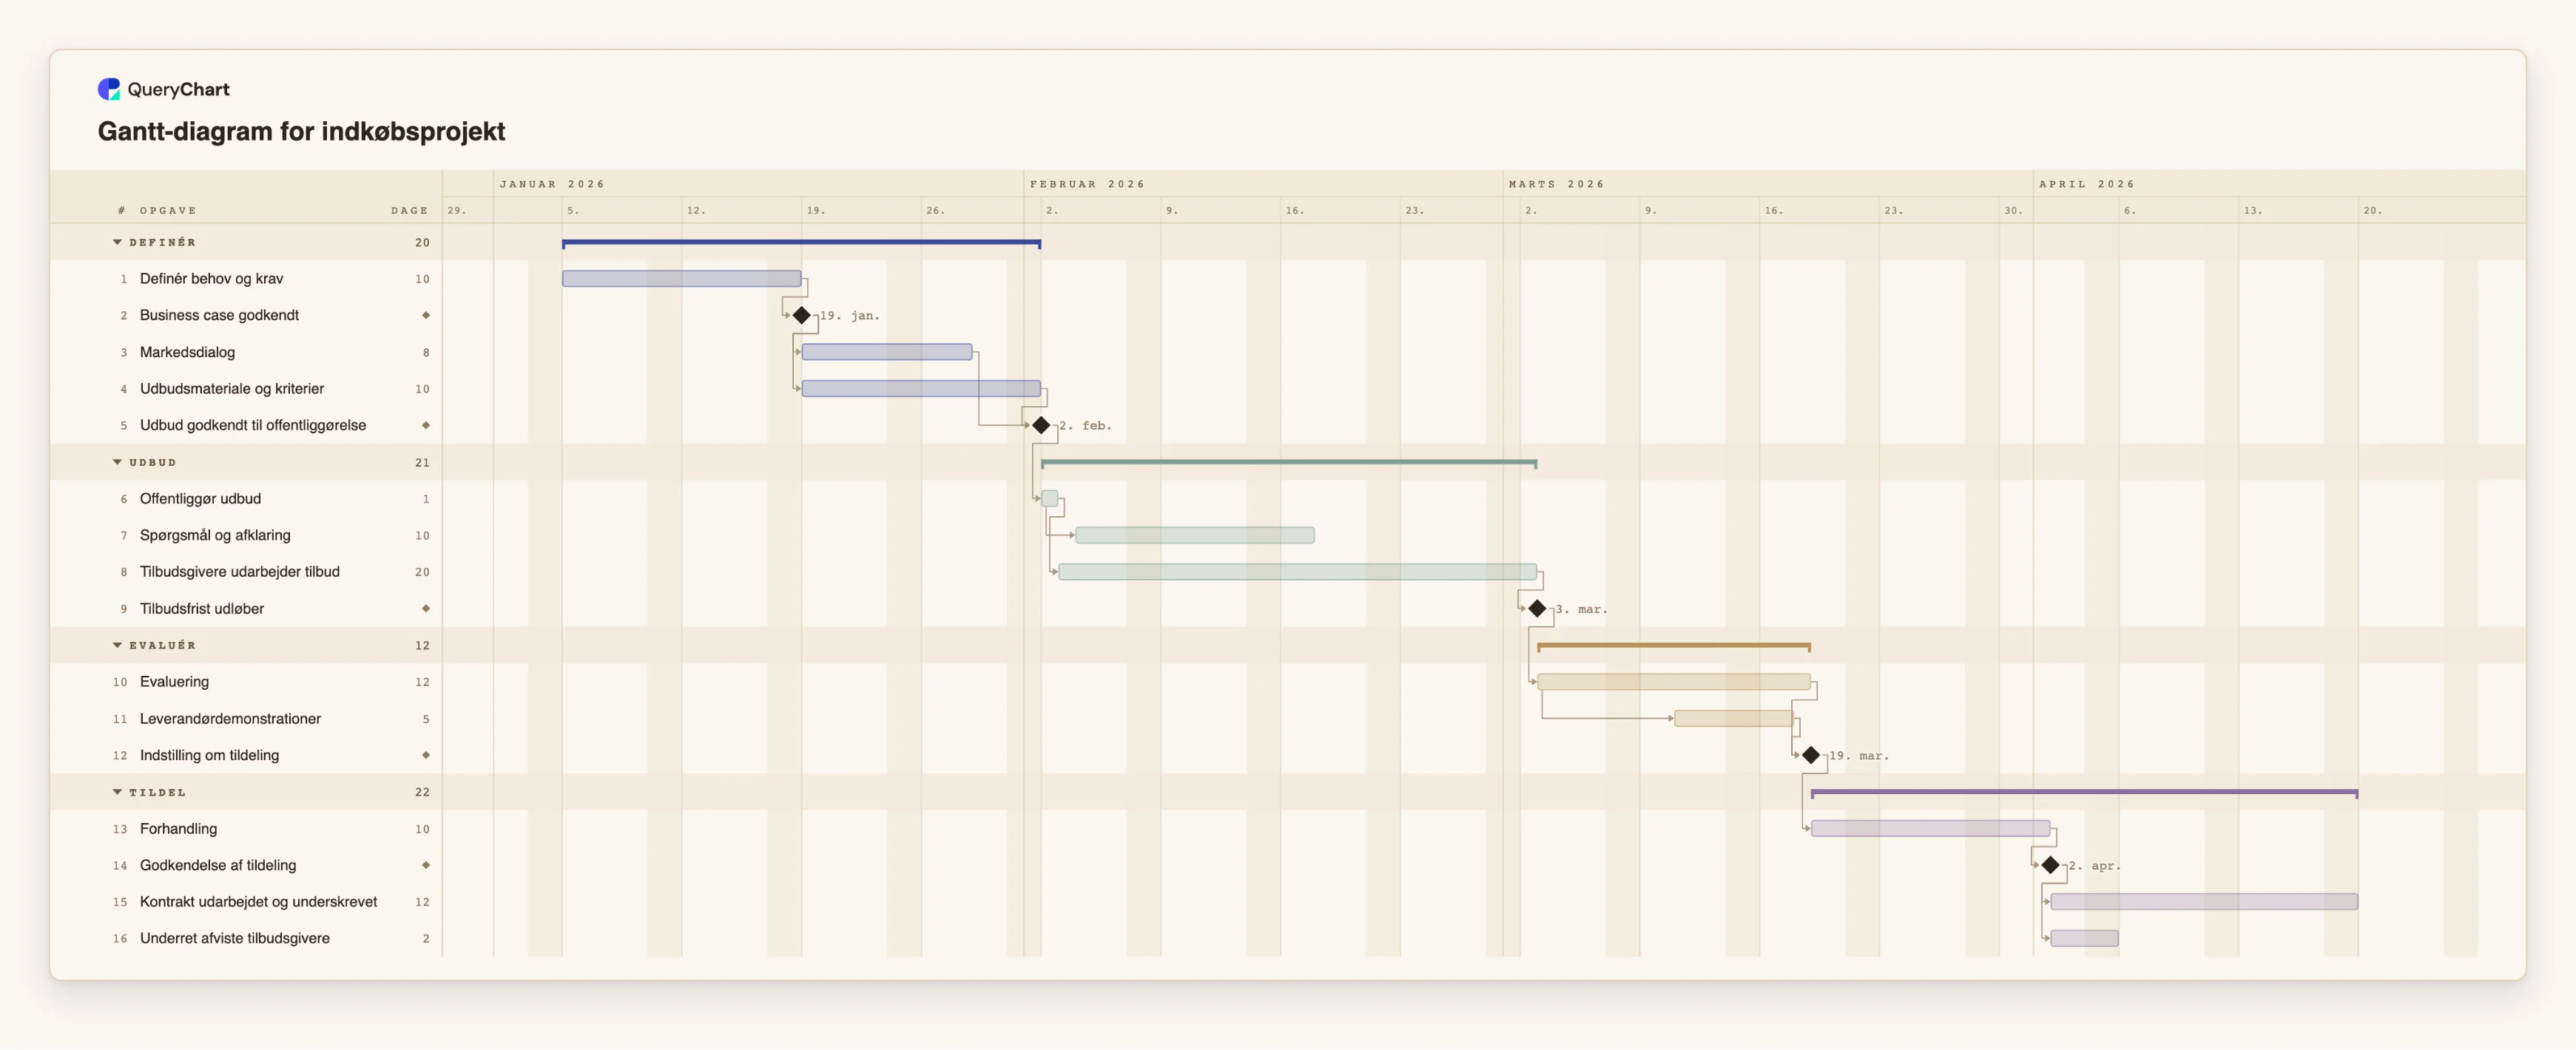Image resolution: width=2576 pixels, height=1050 pixels.
Task: Click the 2. apr. milestone diamond
Action: [2050, 865]
